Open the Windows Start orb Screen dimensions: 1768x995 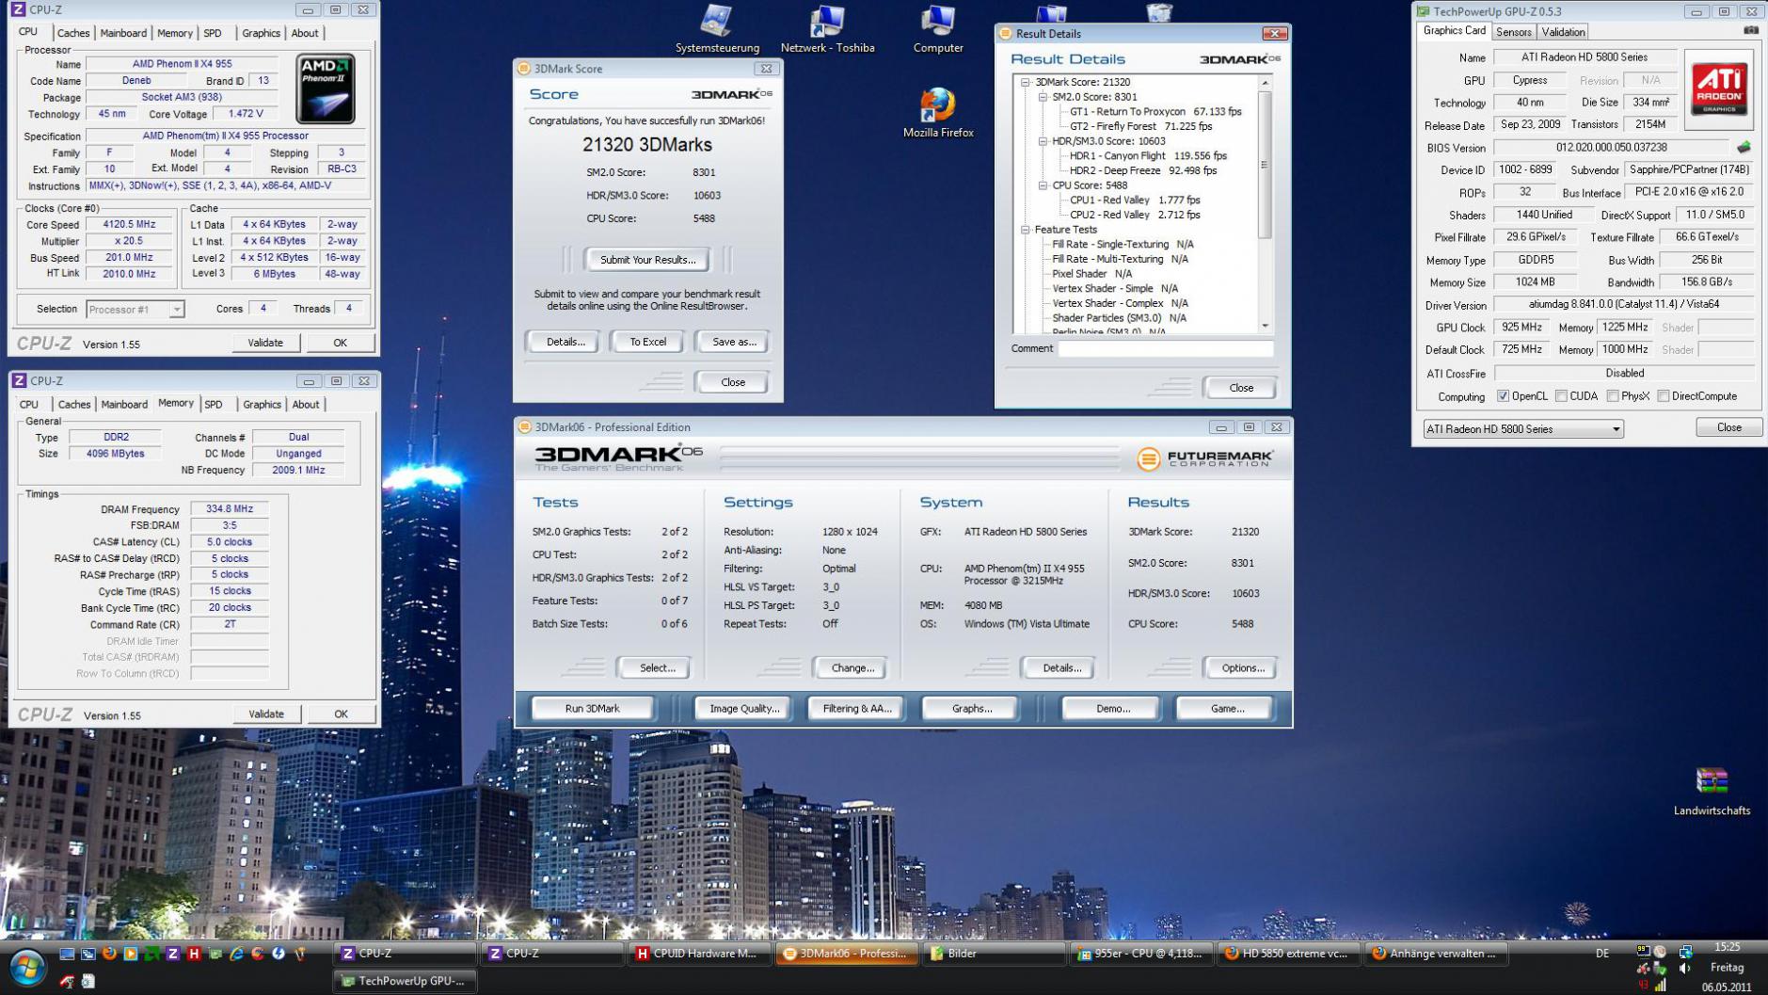pos(27,968)
